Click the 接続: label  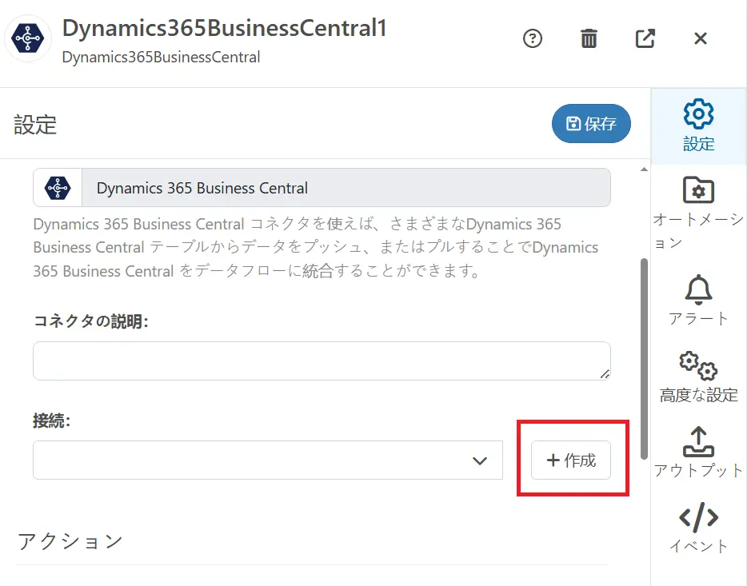[51, 421]
